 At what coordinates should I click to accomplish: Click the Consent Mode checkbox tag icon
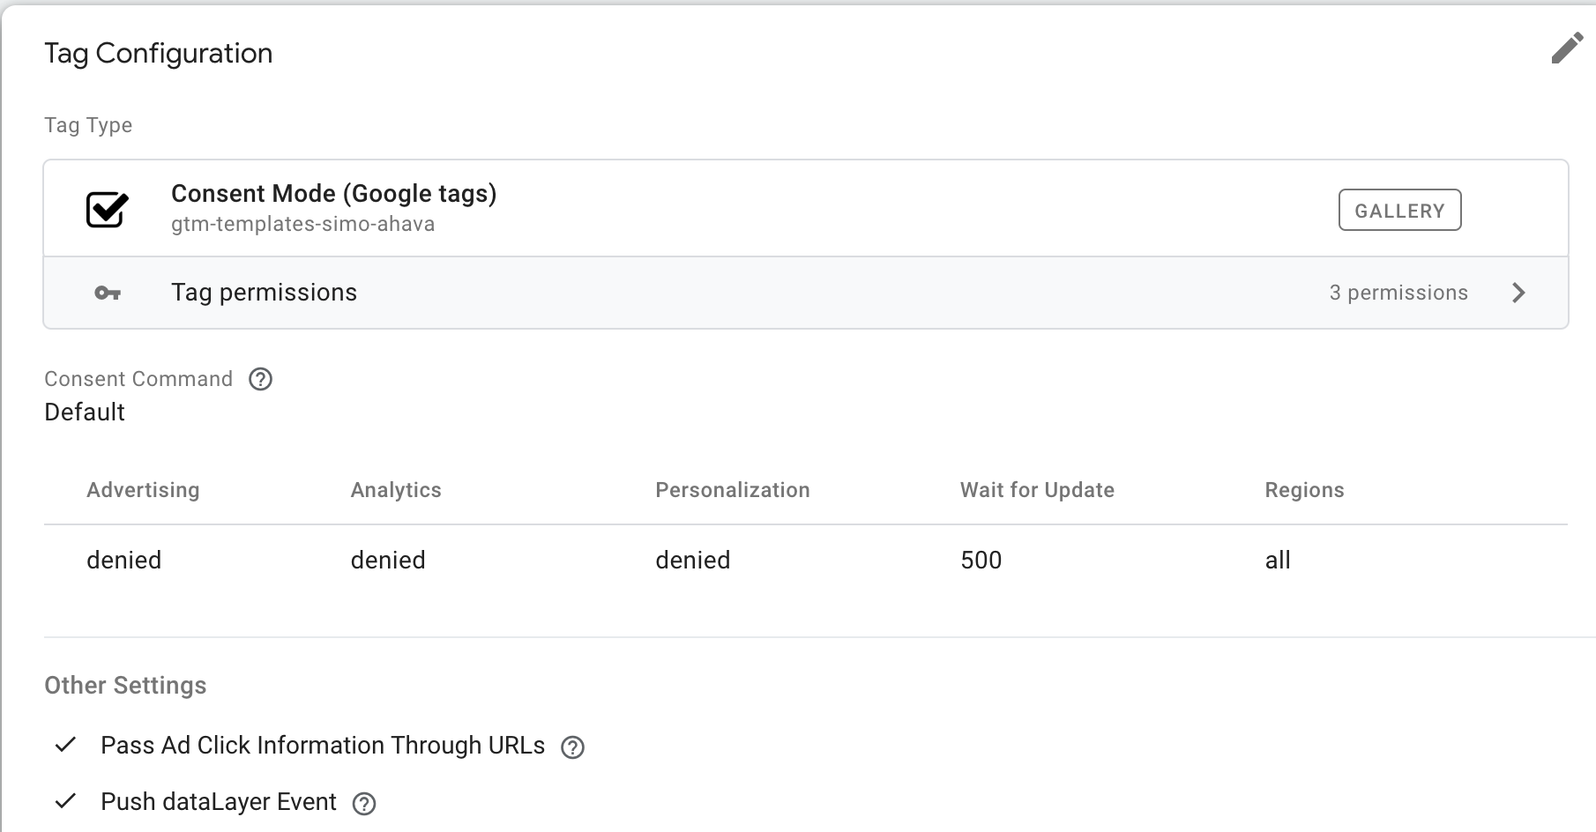pos(108,210)
